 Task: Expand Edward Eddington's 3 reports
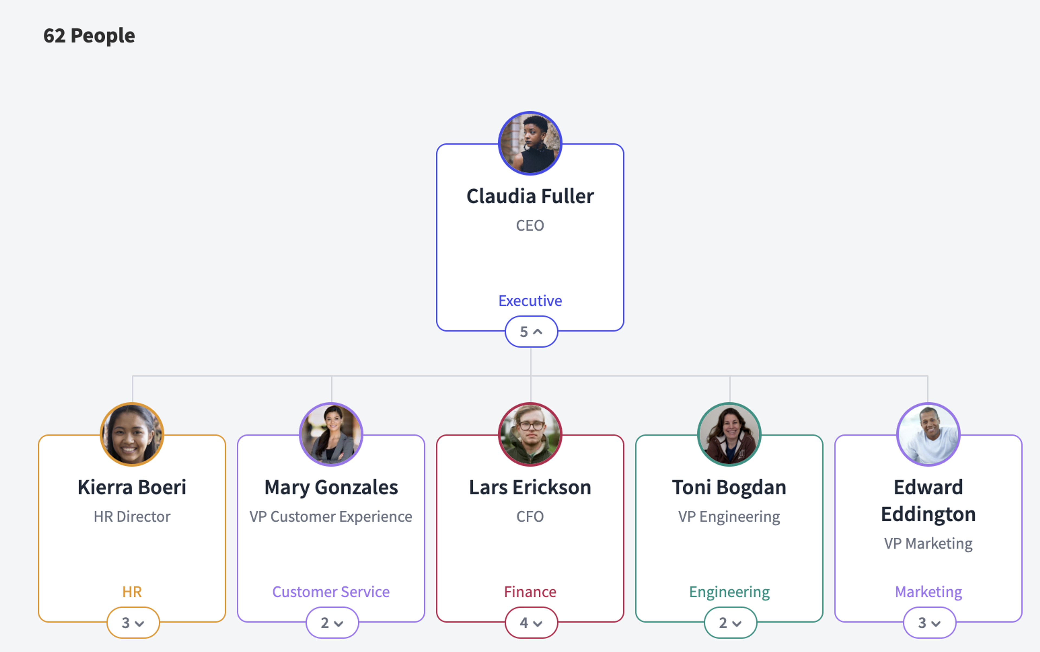coord(929,623)
